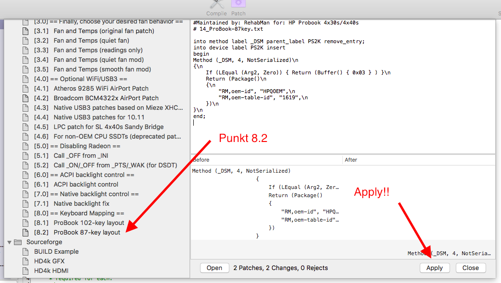
Task: Click file icon for [3.1] Fan and Temps
Action: (x=25, y=31)
